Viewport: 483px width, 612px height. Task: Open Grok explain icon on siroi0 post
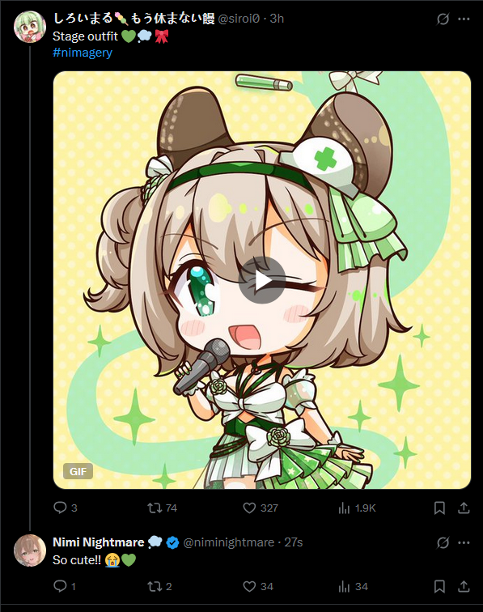[443, 19]
